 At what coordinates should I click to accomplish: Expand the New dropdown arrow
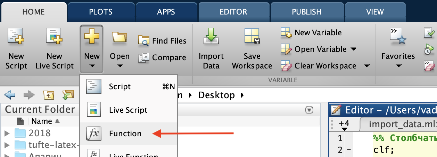[x=92, y=66]
